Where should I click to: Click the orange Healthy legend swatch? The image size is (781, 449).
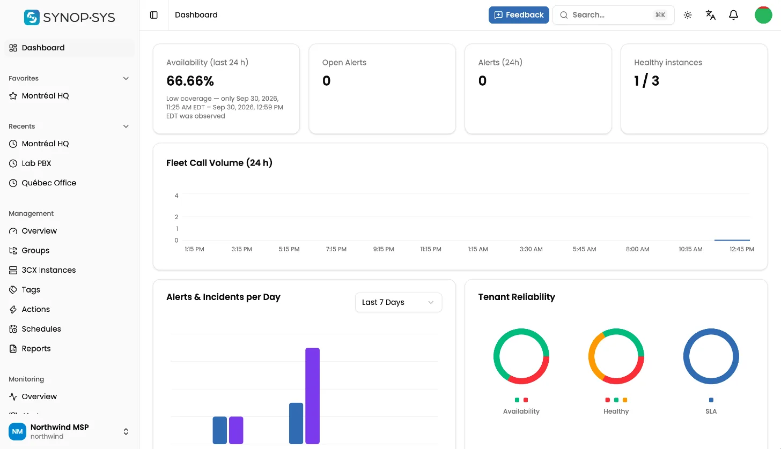coord(625,400)
